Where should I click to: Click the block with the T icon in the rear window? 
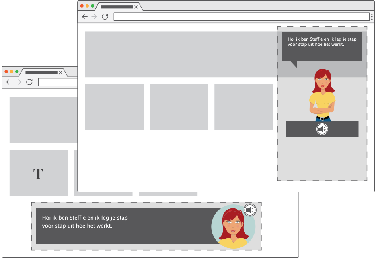coord(39,173)
